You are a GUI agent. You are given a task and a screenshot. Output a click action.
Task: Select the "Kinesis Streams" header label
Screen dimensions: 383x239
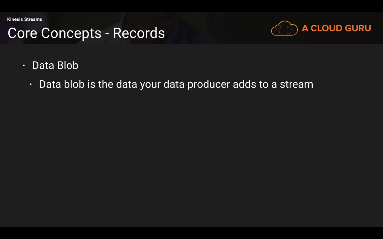click(25, 19)
